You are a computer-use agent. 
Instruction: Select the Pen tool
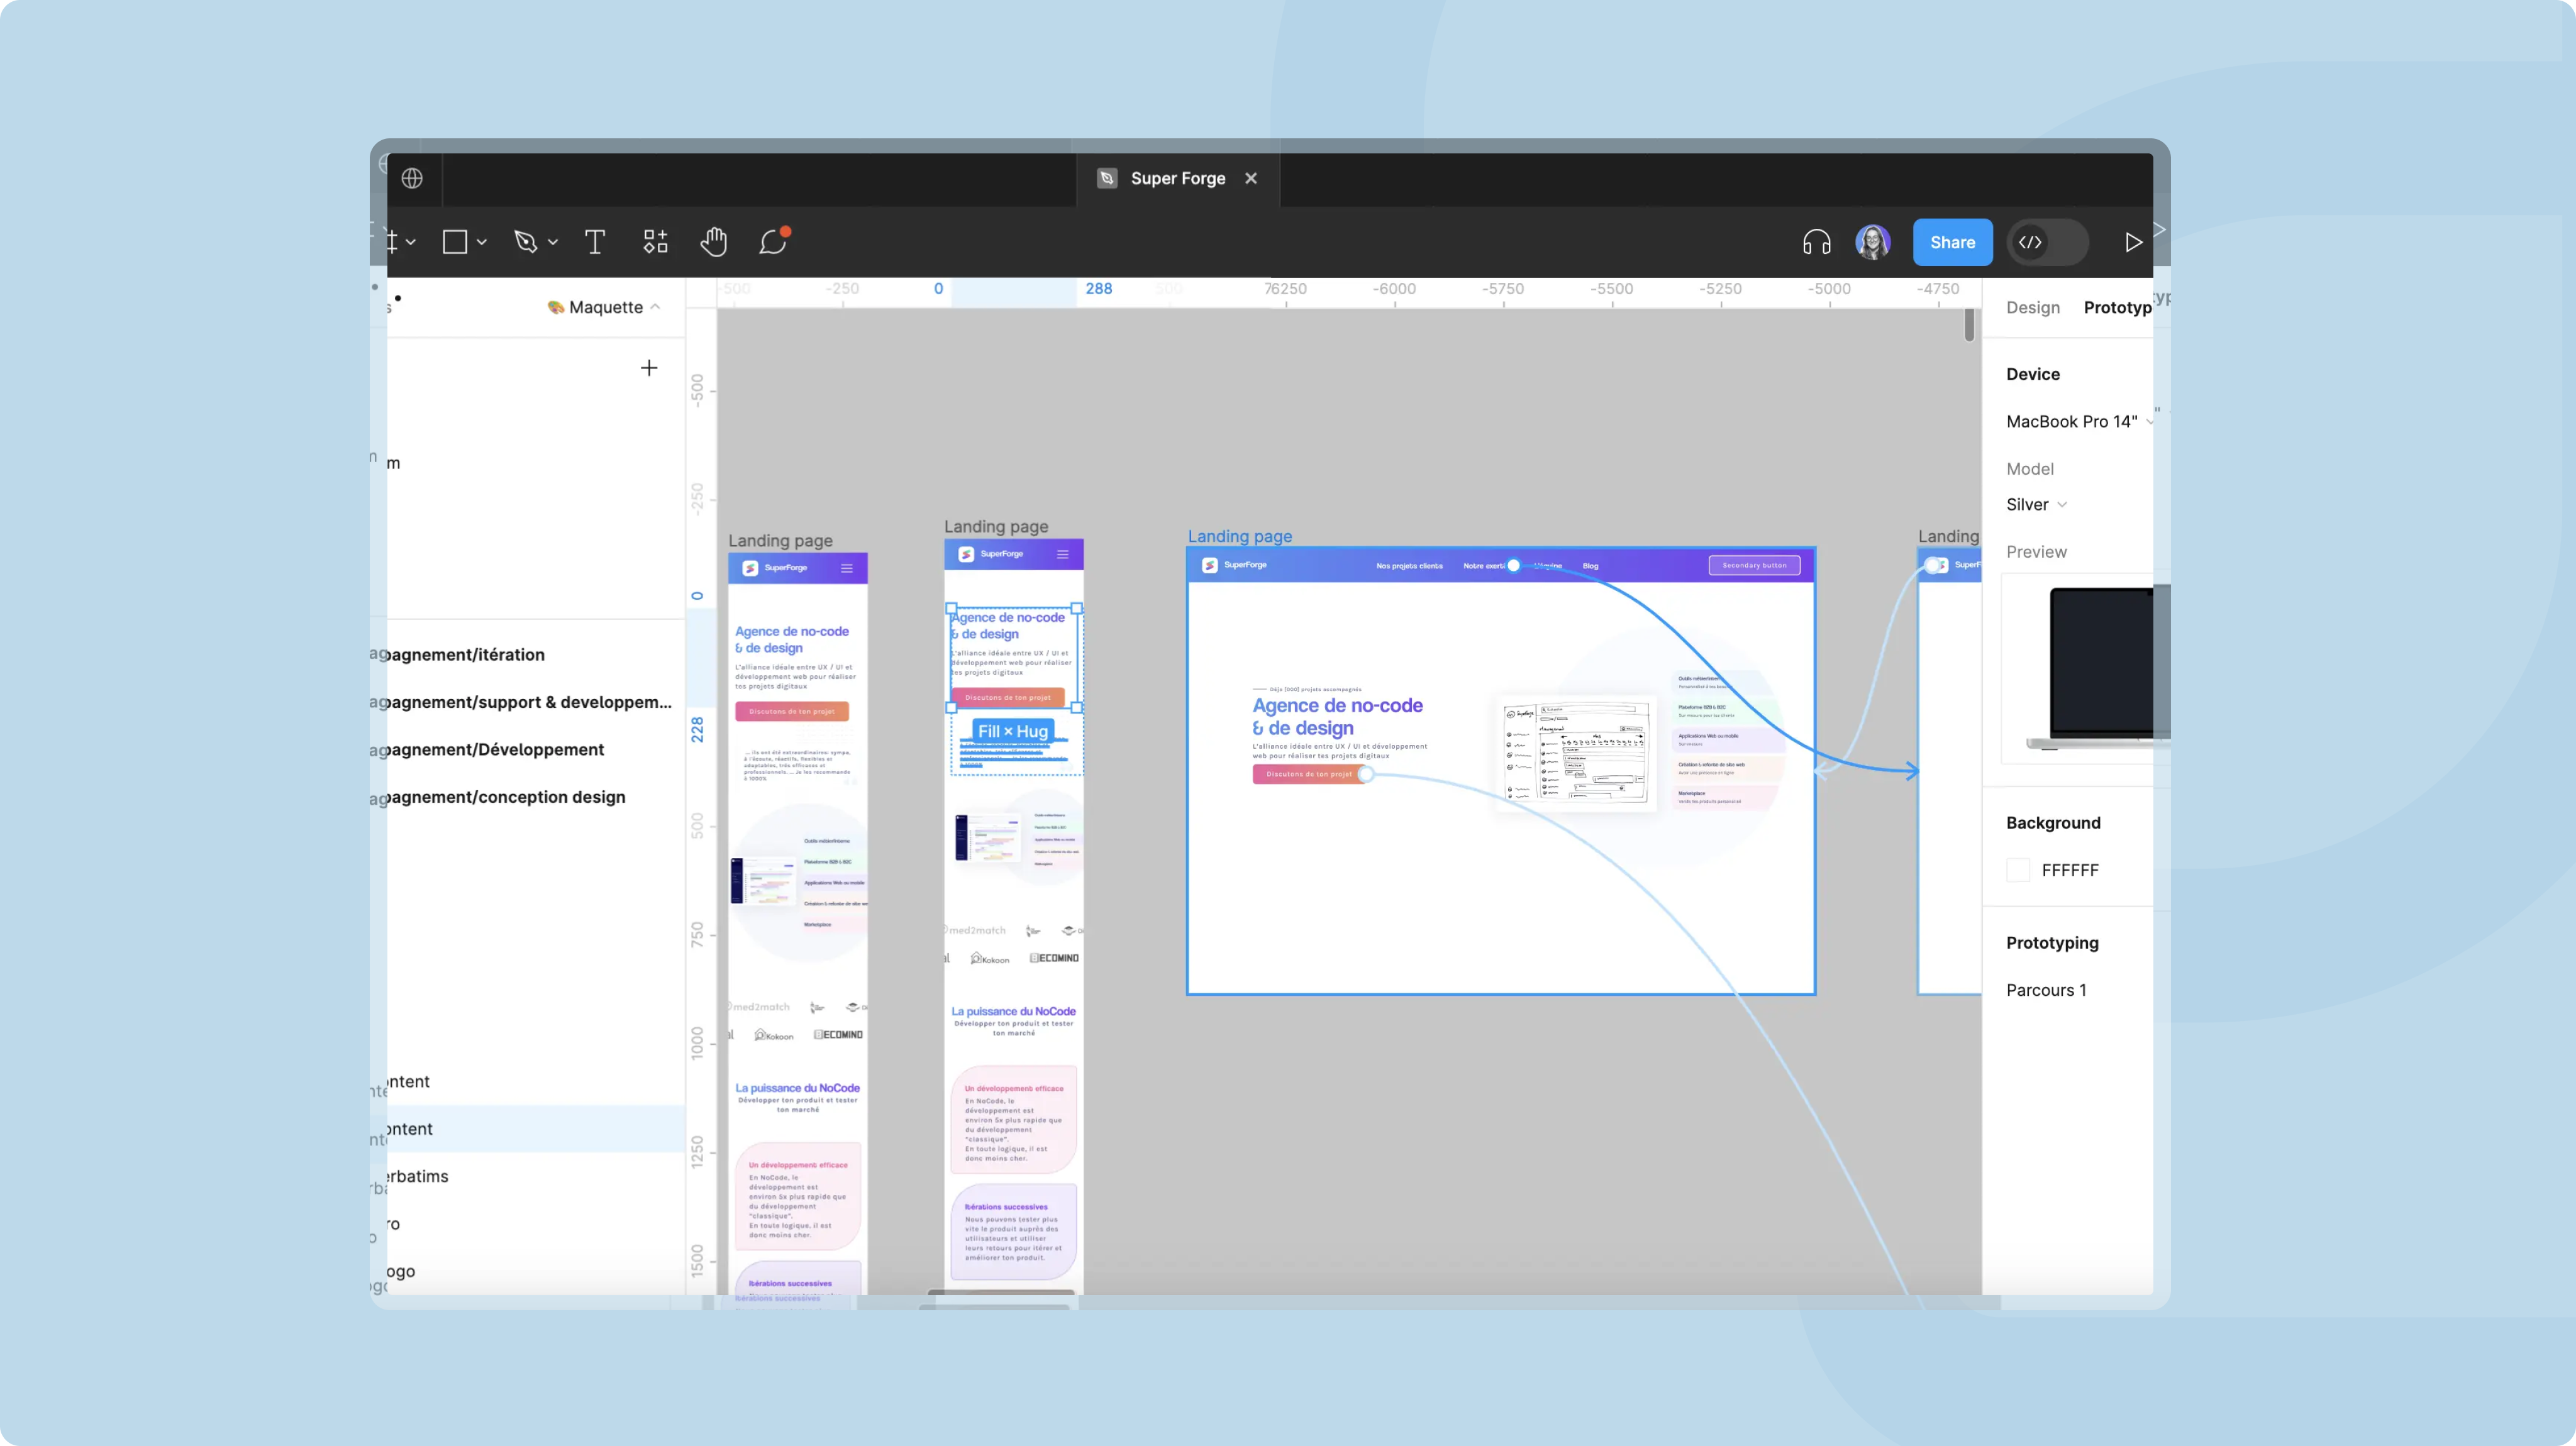pyautogui.click(x=526, y=242)
